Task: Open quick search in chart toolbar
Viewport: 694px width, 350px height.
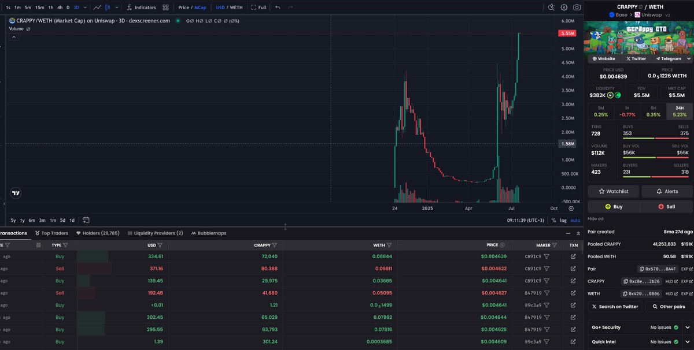Action: (x=551, y=8)
